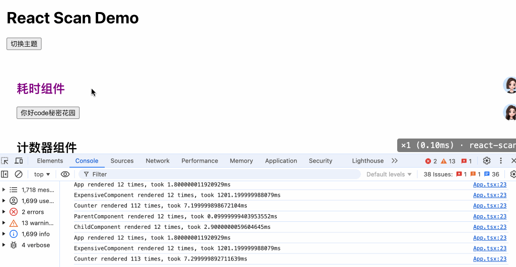Viewport: 516px width, 267px height.
Task: Show the console sidebar panel icon
Action: (5, 174)
